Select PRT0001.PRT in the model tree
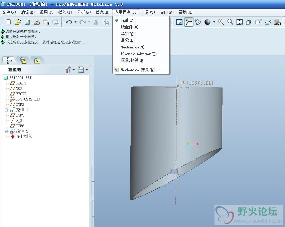Viewport: 285px width, 227px height. pos(20,78)
